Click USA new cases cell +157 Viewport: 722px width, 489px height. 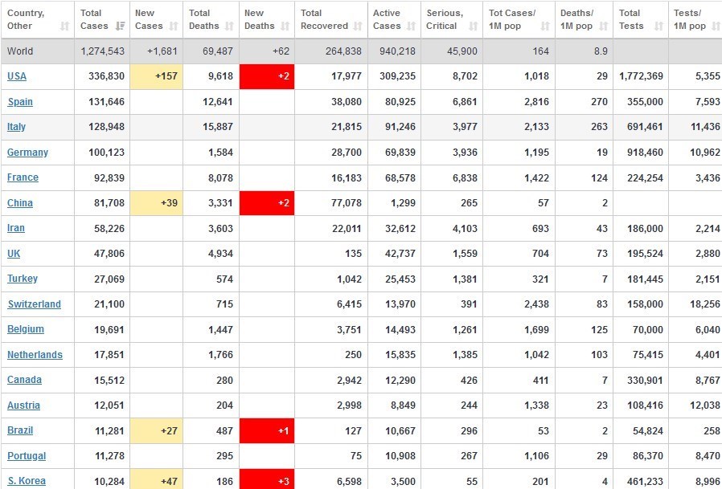click(157, 76)
